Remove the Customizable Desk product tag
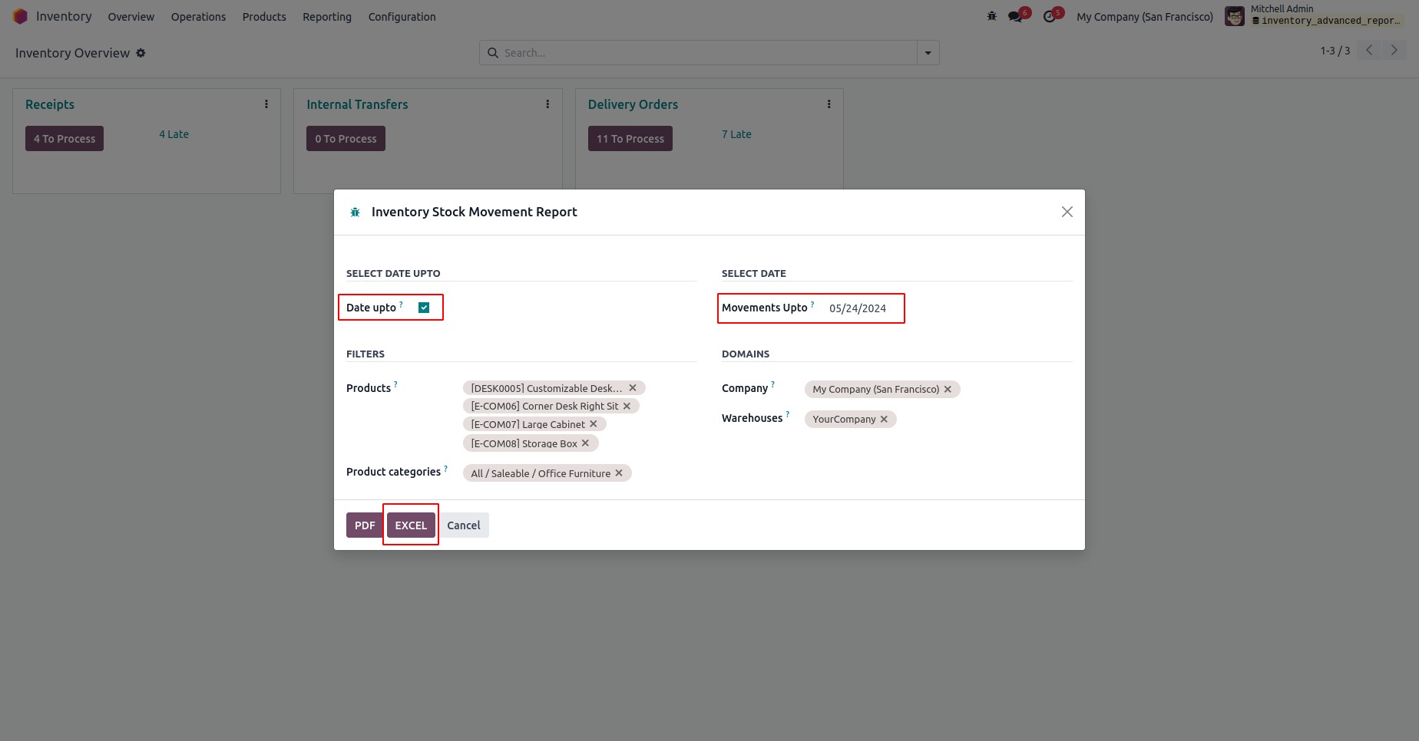 pyautogui.click(x=633, y=388)
